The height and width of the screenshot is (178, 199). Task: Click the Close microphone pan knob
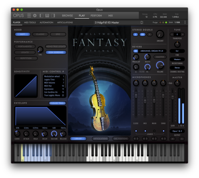136,83
